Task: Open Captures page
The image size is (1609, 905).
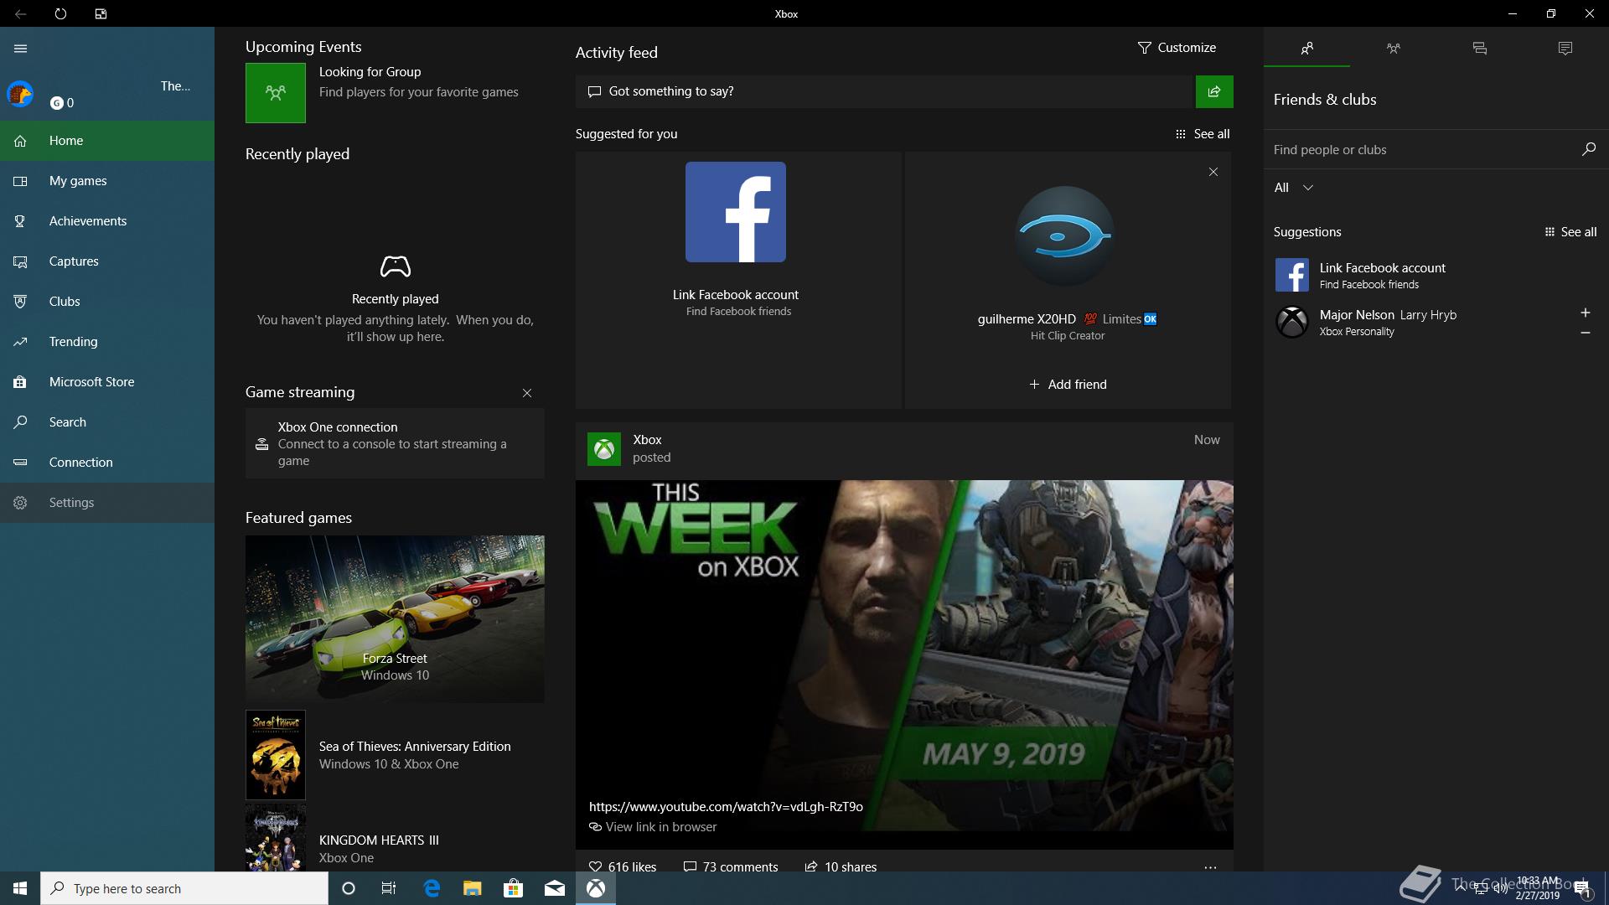Action: tap(107, 261)
